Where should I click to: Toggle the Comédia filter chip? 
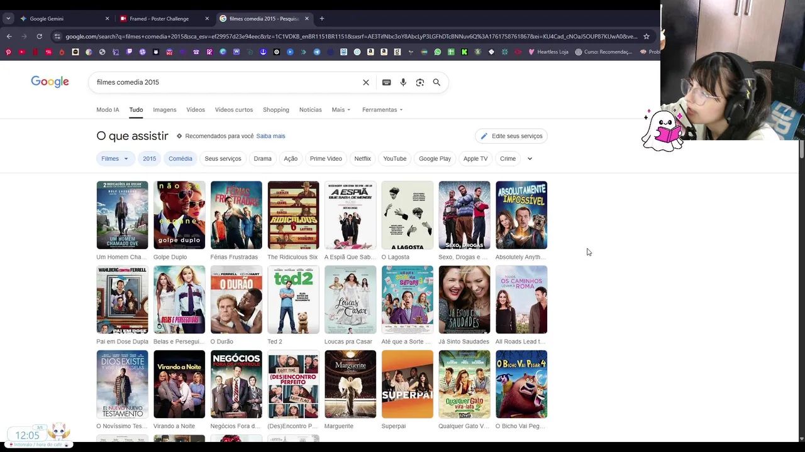180,159
